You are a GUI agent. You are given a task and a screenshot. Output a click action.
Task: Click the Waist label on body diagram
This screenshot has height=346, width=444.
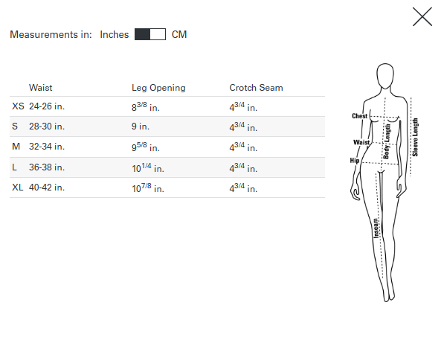point(361,142)
